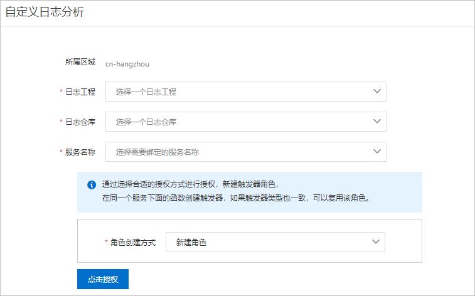This screenshot has width=475, height=296.
Task: Click the 服务名称 field label
Action: 80,152
